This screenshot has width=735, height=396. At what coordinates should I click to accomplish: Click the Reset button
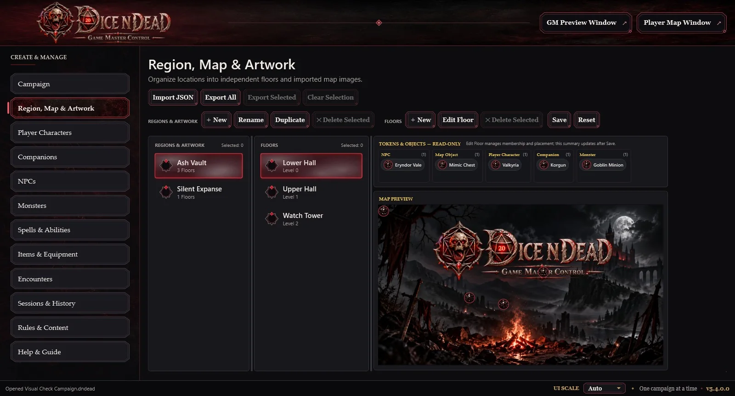click(x=587, y=120)
